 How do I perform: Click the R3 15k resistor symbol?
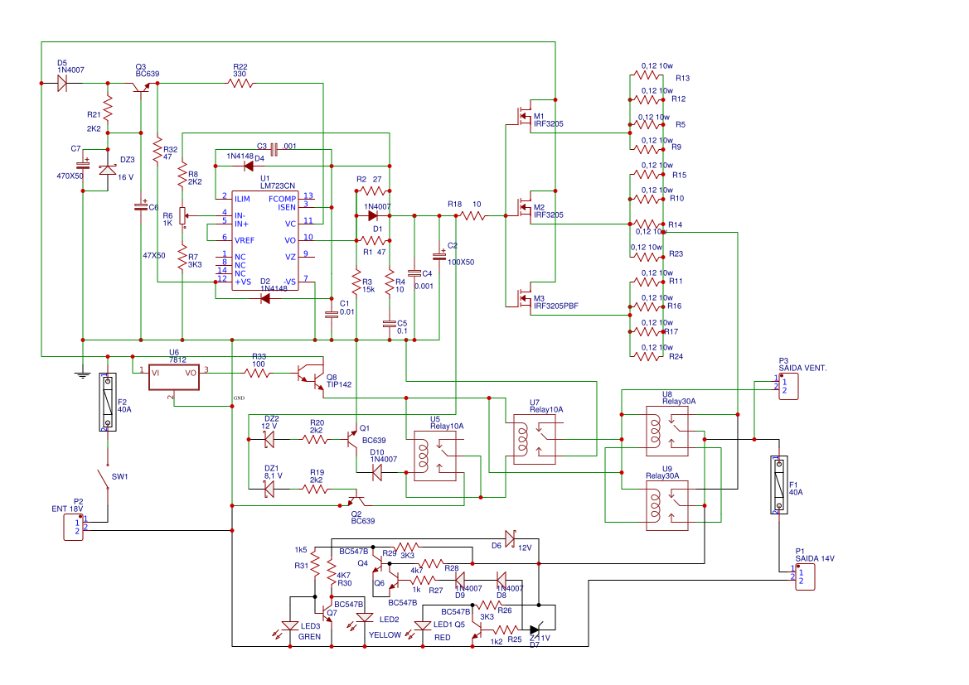point(356,282)
